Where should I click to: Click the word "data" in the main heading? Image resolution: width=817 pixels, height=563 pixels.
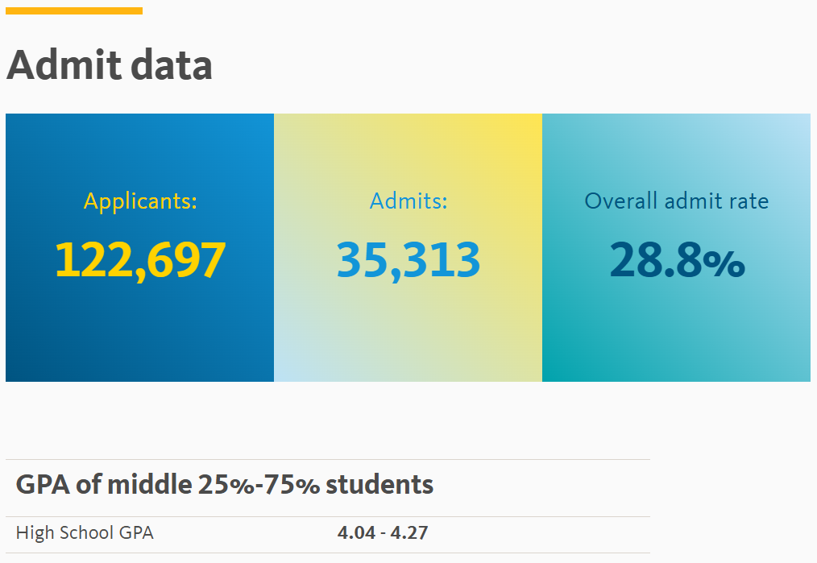click(172, 65)
